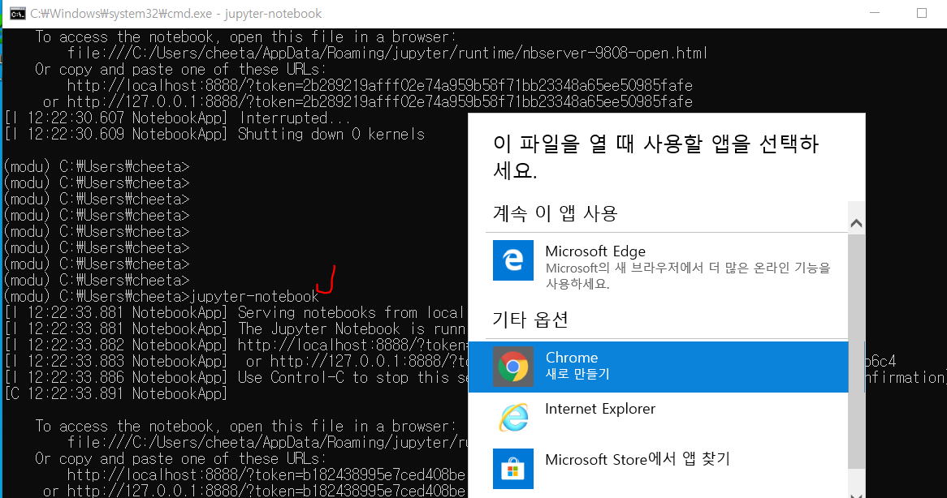Image resolution: width=947 pixels, height=498 pixels.
Task: Click the cmd.exe icon in title bar
Action: point(18,13)
